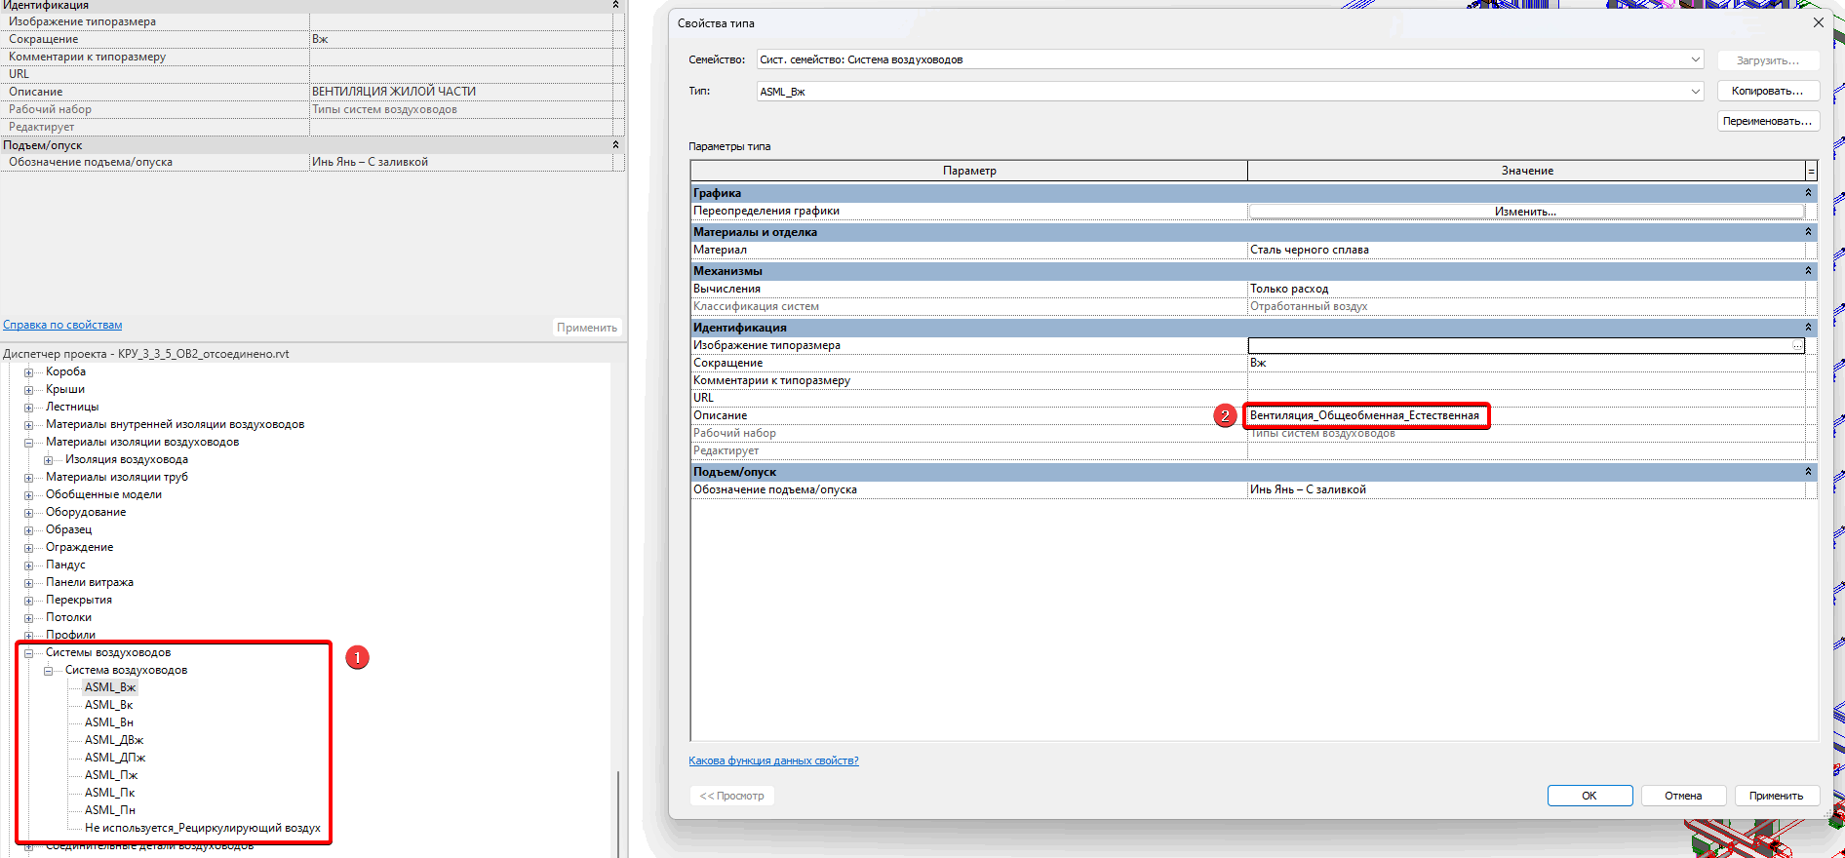Open link Какова функция данных свойств?
This screenshot has height=858, width=1845.
tap(773, 760)
